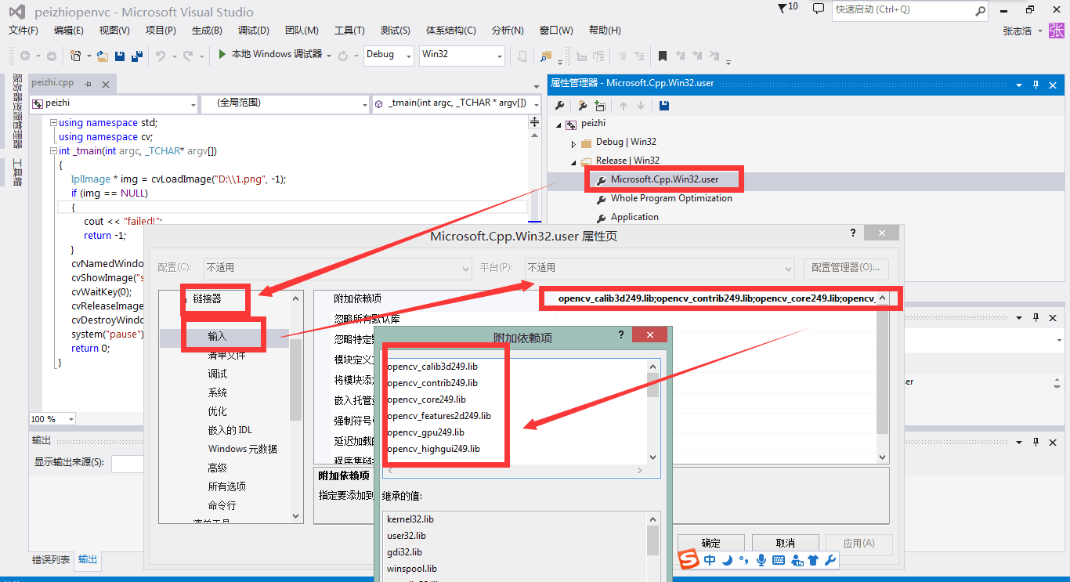Collapse the peizhi project node in property manager

(558, 125)
